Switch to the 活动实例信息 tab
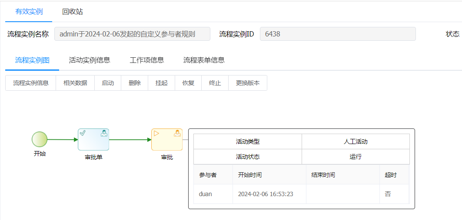The image size is (462, 220). tap(90, 60)
